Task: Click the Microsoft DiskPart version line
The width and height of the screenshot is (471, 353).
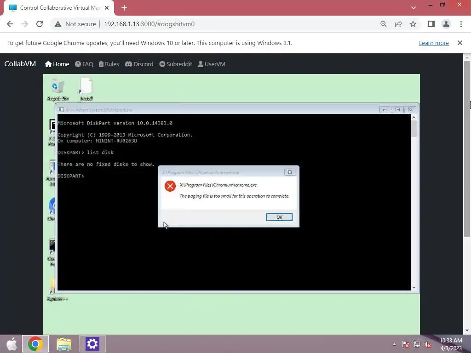Action: click(x=115, y=123)
